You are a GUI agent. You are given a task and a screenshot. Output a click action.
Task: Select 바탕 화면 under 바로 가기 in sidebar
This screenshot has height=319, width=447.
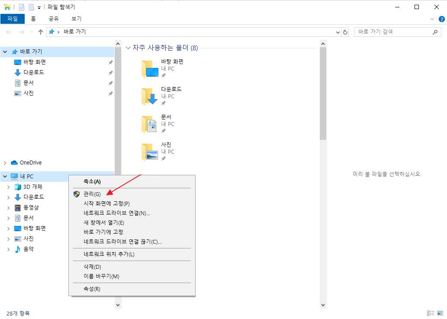tap(35, 62)
